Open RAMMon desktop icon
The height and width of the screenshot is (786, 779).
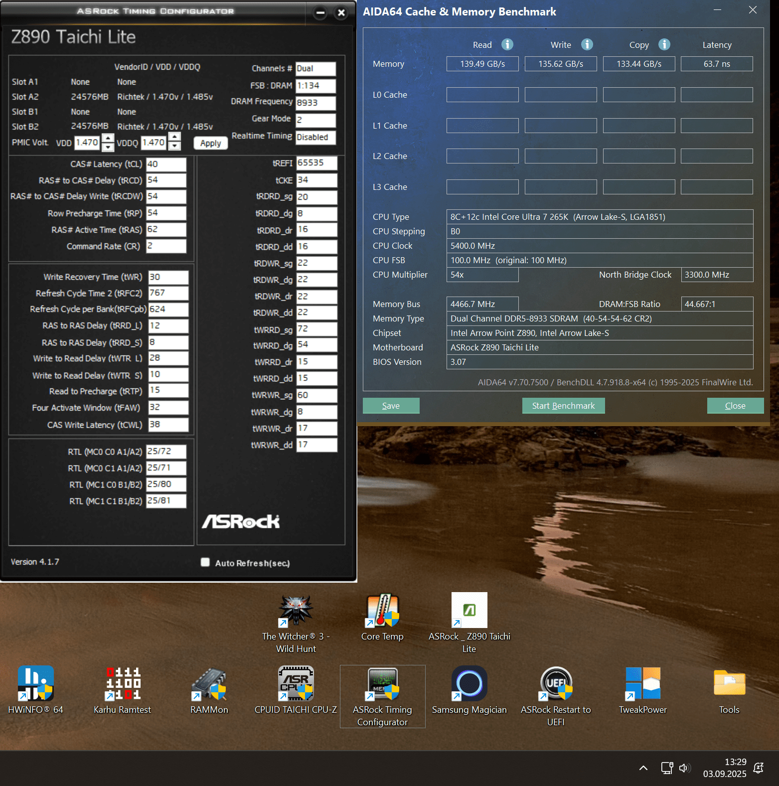point(209,690)
